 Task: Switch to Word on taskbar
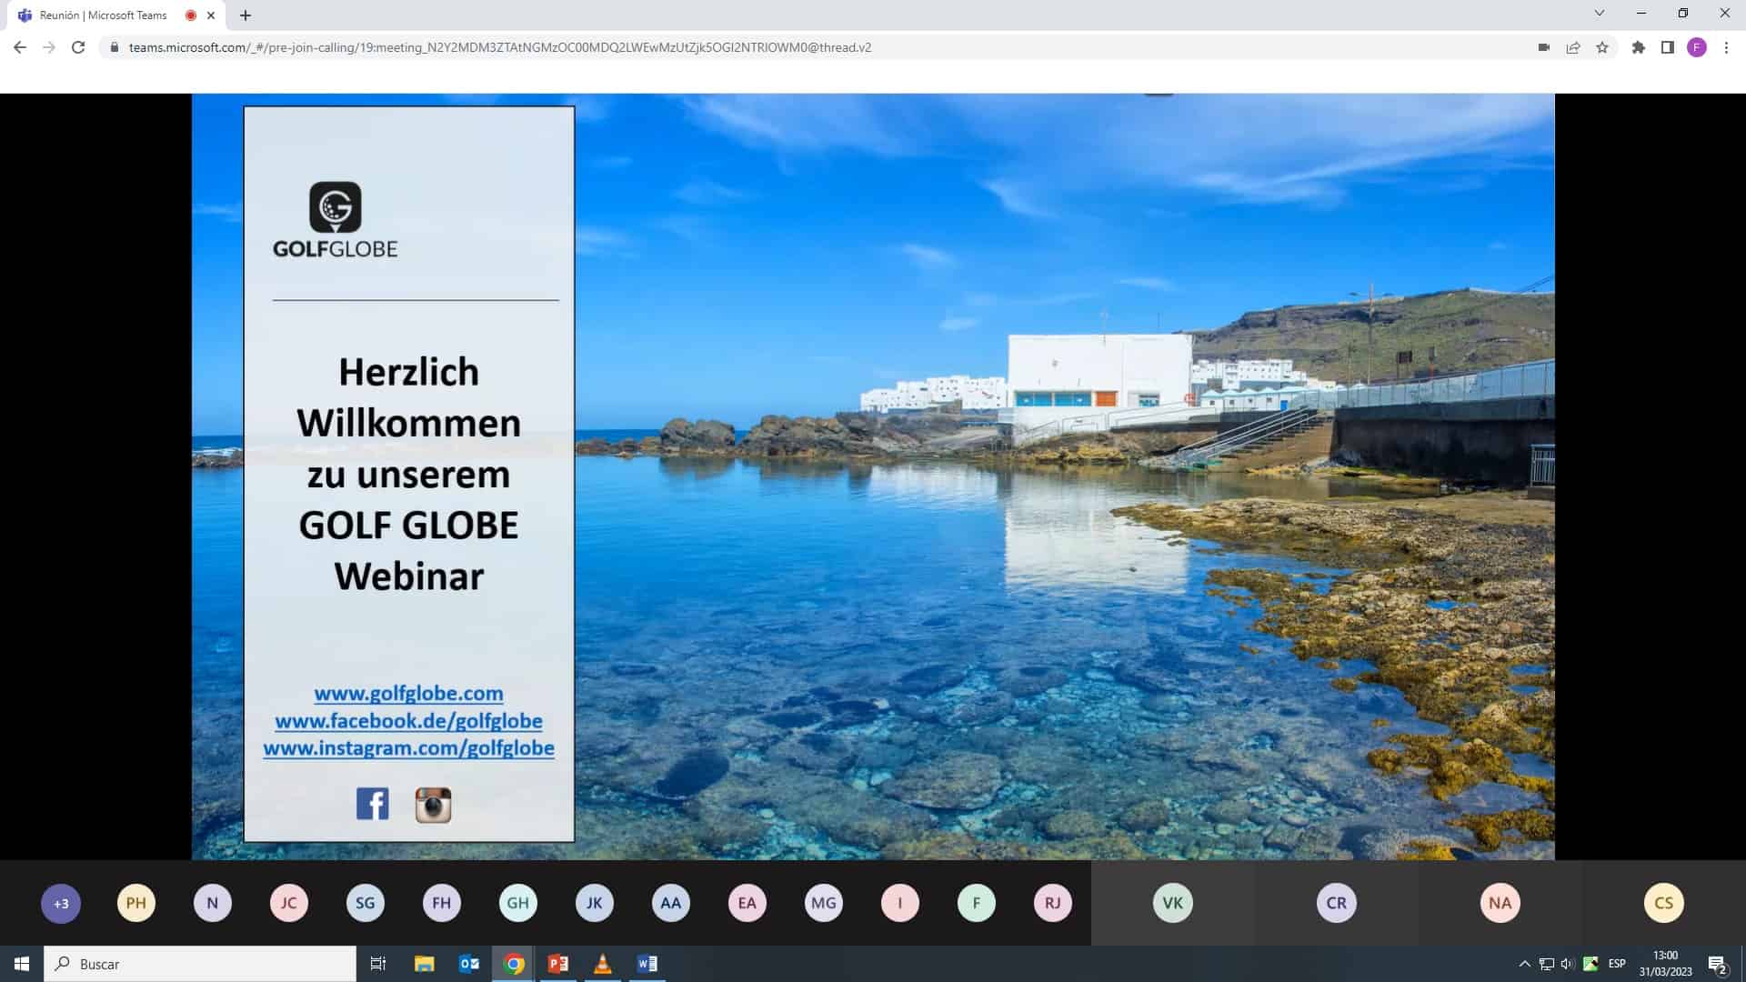(x=647, y=964)
